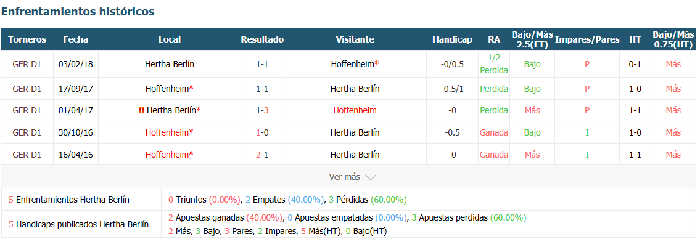This screenshot has width=700, height=239.
Task: Click local team Hoffenheim in 30/10/16 row
Action: pyautogui.click(x=169, y=132)
